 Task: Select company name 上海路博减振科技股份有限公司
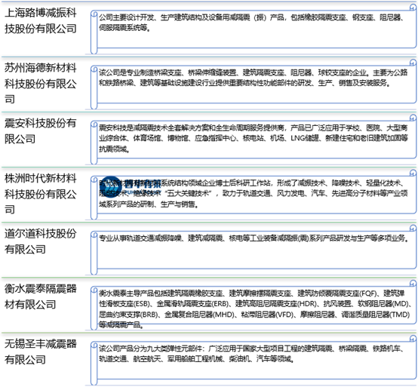pyautogui.click(x=41, y=21)
